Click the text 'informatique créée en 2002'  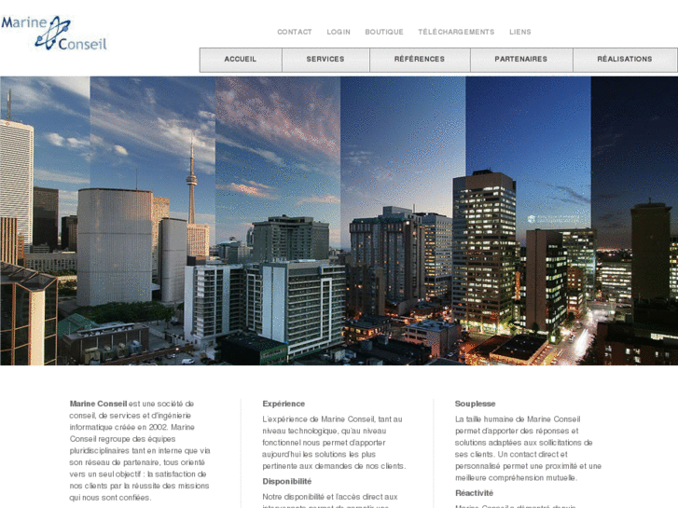[119, 427]
